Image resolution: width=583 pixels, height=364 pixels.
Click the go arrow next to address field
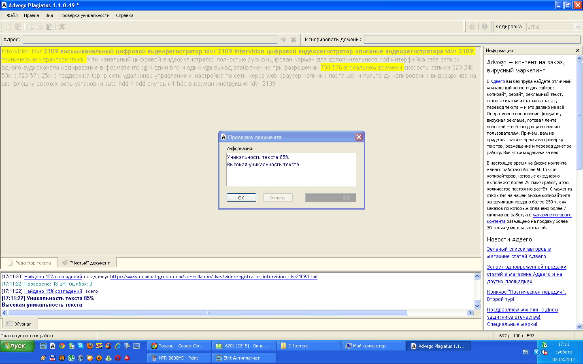coord(283,40)
